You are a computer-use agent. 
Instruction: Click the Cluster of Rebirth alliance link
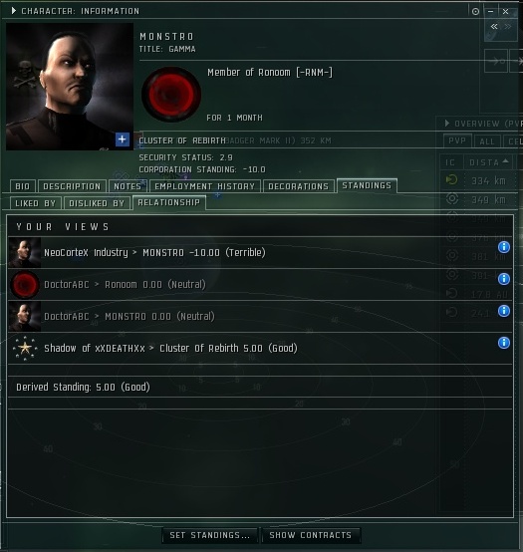coord(182,140)
